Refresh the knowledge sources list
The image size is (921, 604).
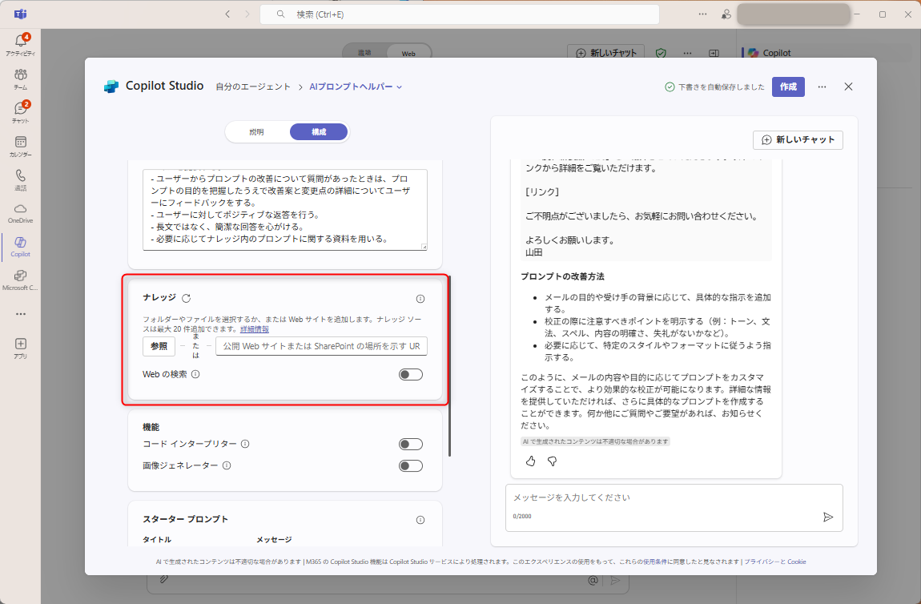point(186,298)
